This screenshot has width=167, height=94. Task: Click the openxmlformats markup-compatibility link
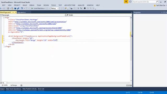click(44, 30)
